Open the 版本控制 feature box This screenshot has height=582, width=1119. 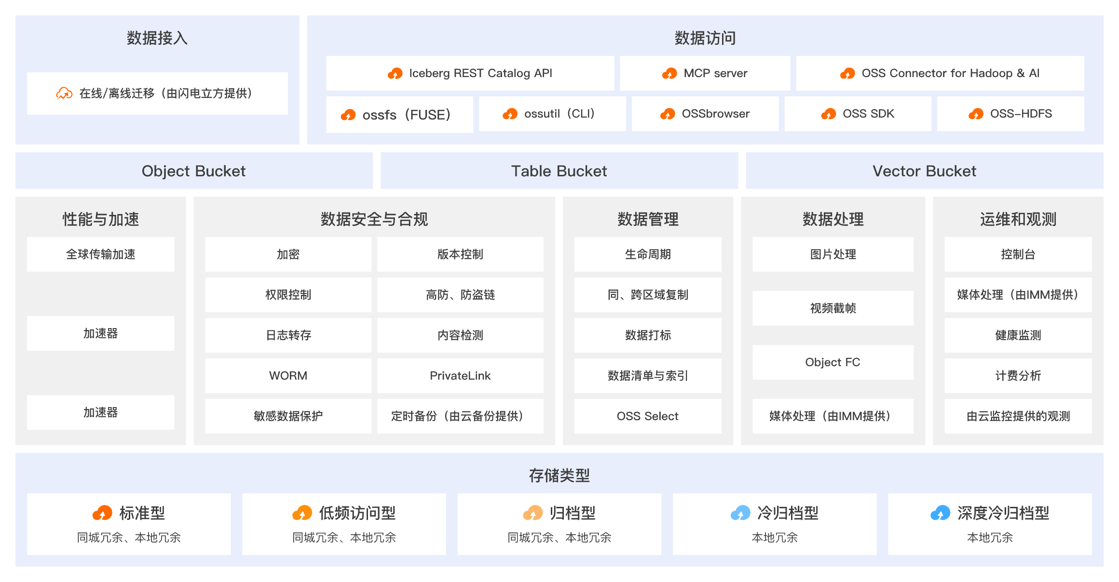460,254
